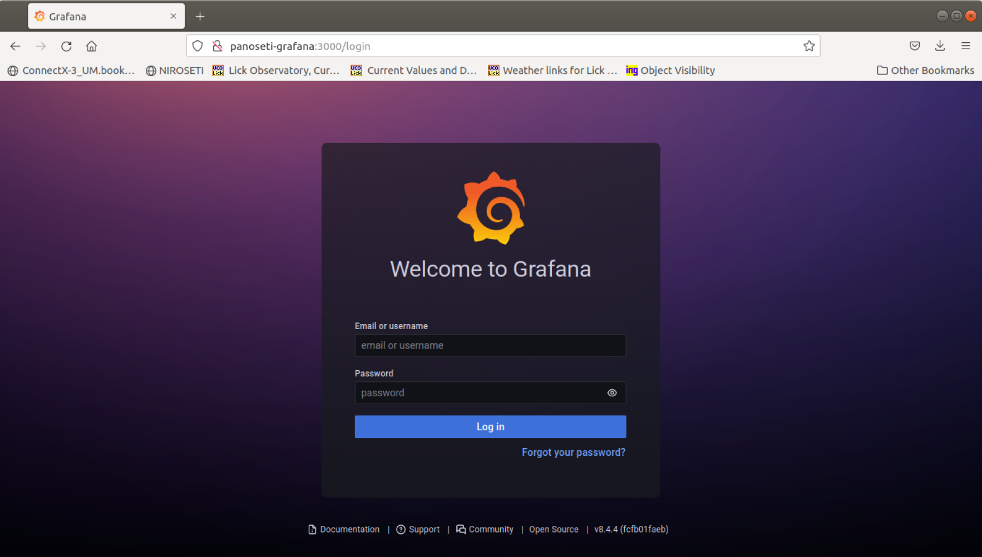This screenshot has width=982, height=557.
Task: Open ConnectX-3_UM.book bookmark
Action: pos(71,71)
